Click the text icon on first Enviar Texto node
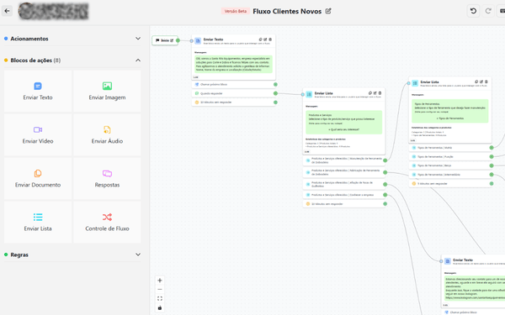Viewport: 505px width, 315px height. [x=198, y=41]
